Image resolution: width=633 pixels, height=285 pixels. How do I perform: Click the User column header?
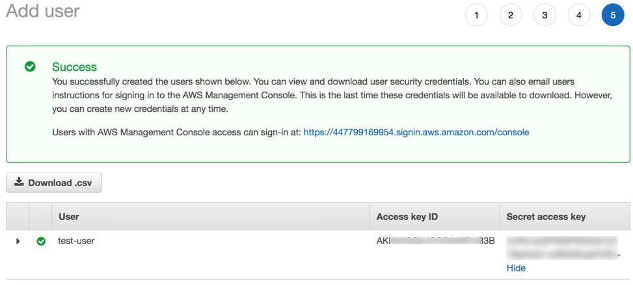click(x=69, y=217)
